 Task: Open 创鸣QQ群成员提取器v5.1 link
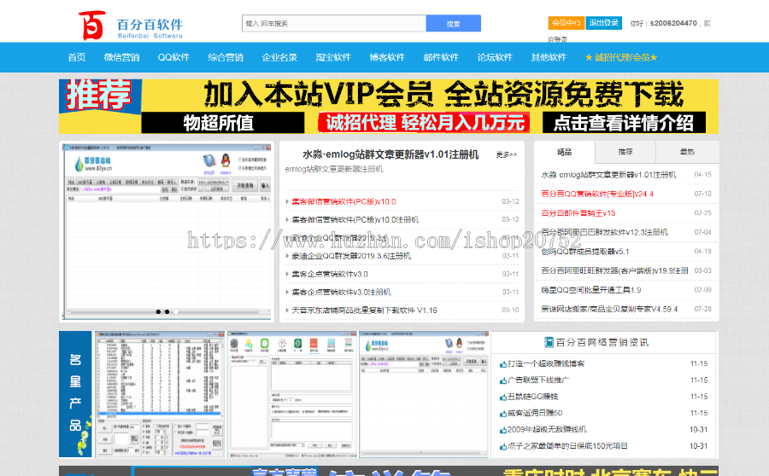tap(585, 251)
